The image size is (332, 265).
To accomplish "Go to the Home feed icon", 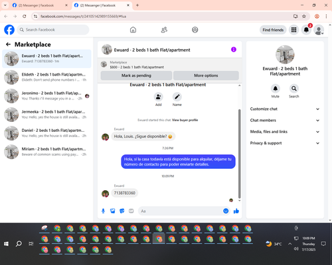I will pos(133,30).
